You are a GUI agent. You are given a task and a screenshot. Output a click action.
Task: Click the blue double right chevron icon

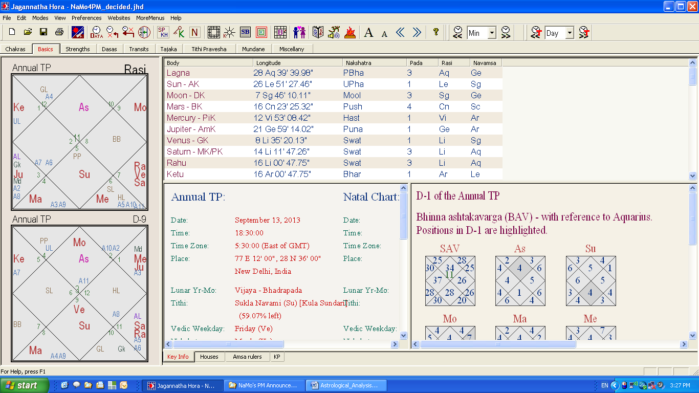coord(417,32)
